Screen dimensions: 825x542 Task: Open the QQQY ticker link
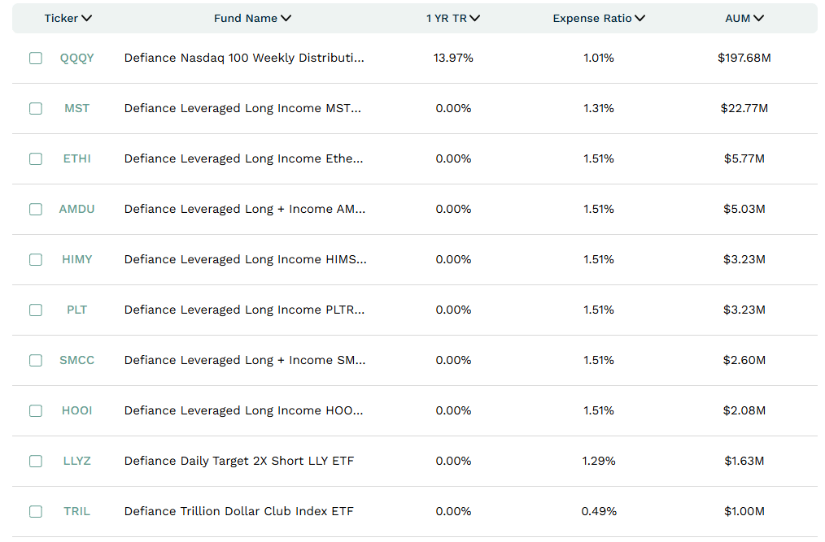[76, 58]
